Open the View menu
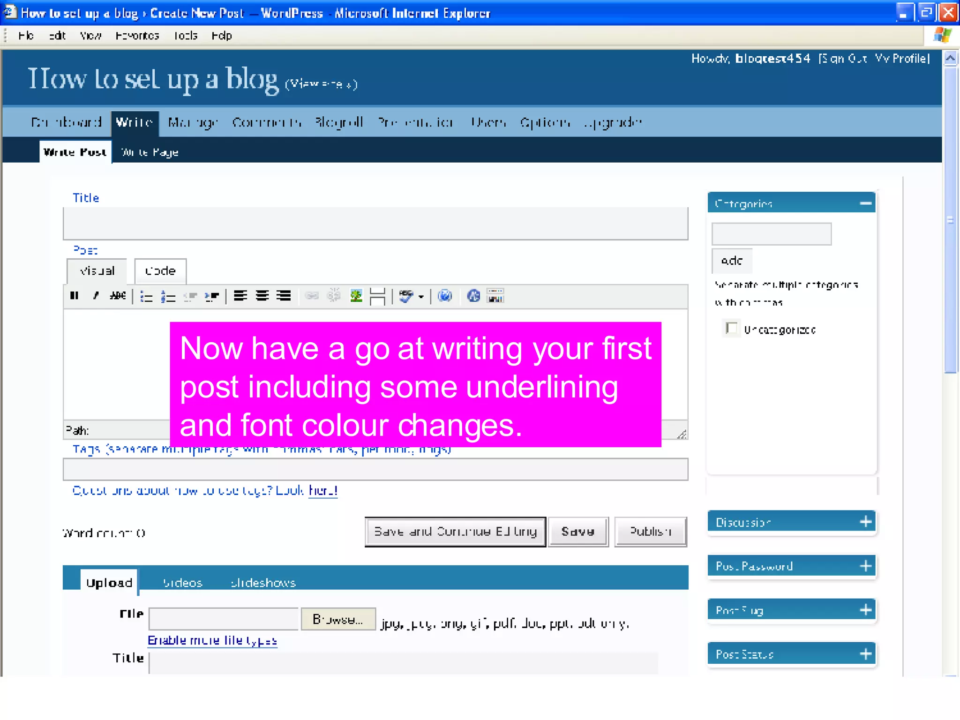Screen dimensions: 960x720 pos(90,36)
